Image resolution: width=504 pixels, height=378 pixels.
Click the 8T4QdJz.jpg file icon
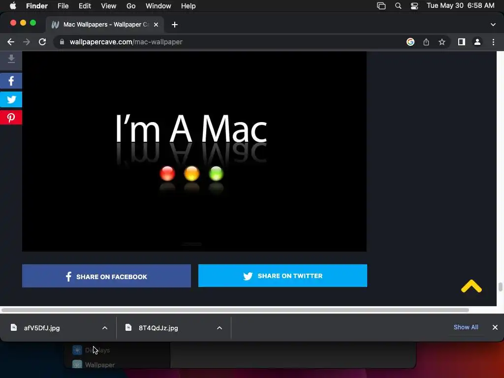click(x=128, y=327)
